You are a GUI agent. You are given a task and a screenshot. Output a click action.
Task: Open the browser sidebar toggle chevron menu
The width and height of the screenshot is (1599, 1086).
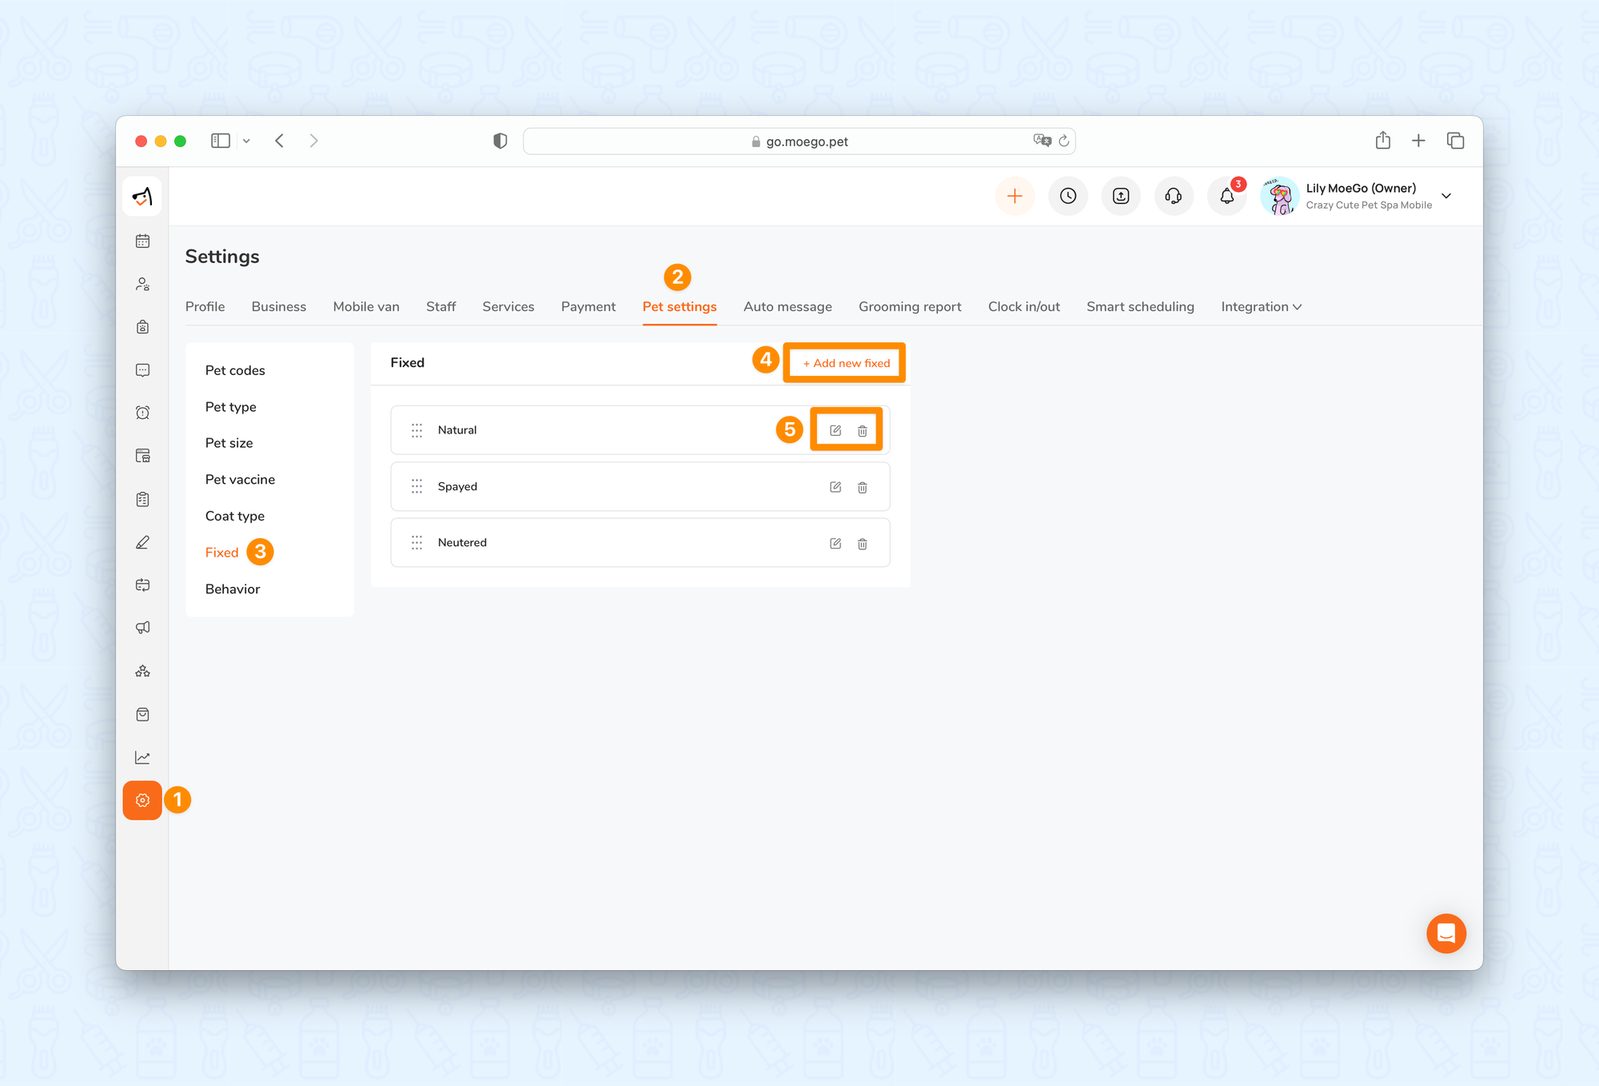246,141
